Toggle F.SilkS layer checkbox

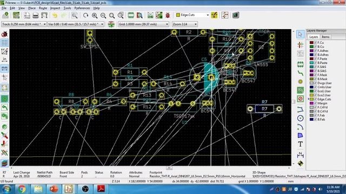315,67
